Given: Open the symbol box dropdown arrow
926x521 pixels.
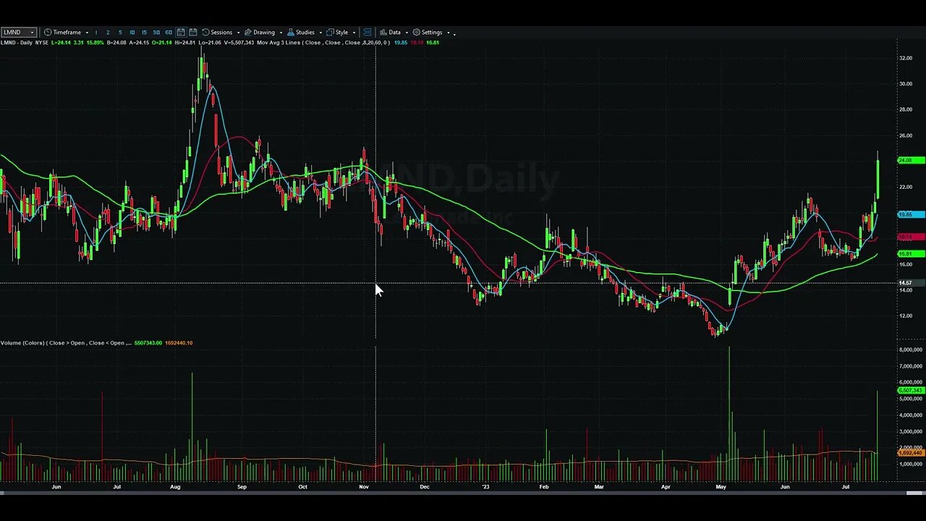Looking at the screenshot, I should click(x=32, y=33).
